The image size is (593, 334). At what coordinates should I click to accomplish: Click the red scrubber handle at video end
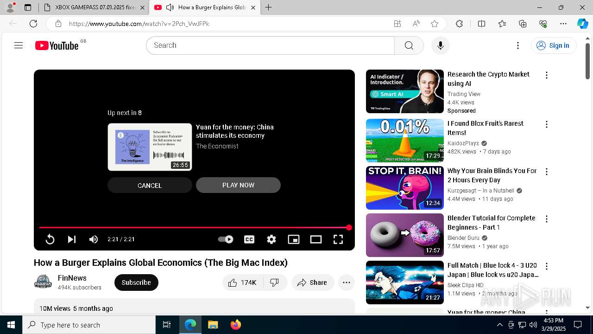tap(349, 228)
